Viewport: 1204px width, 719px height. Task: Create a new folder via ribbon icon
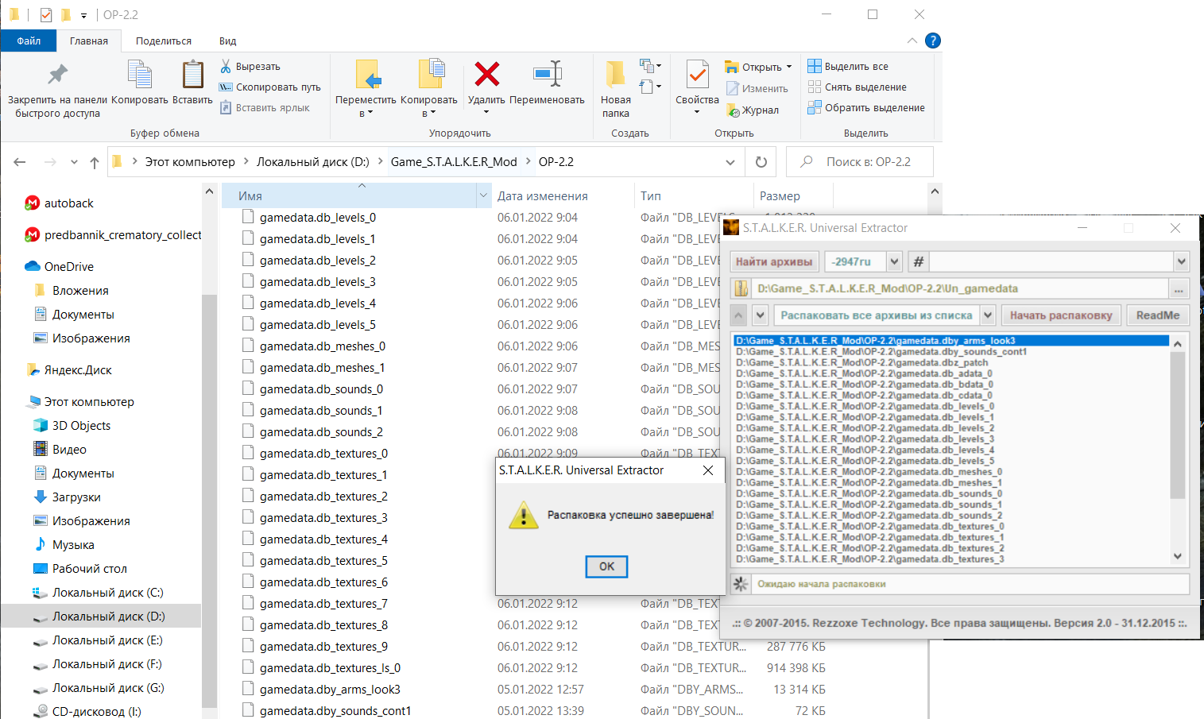(x=615, y=74)
